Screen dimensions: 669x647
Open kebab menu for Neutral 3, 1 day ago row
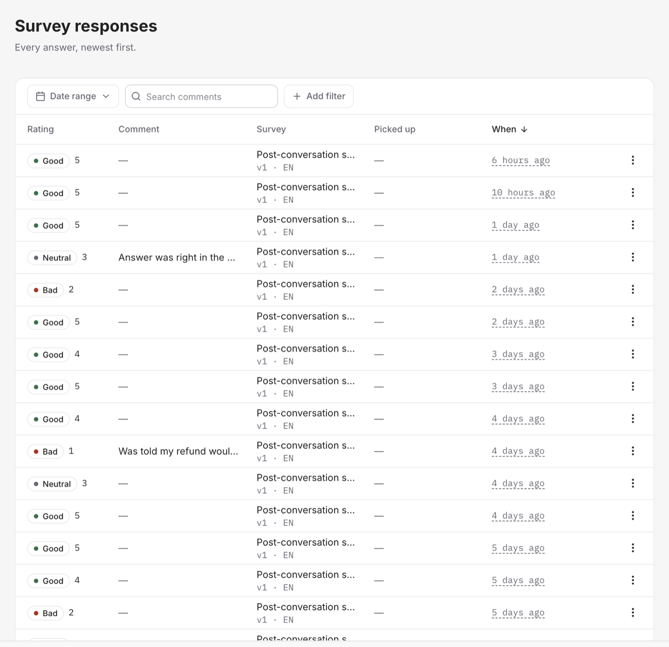pos(633,257)
